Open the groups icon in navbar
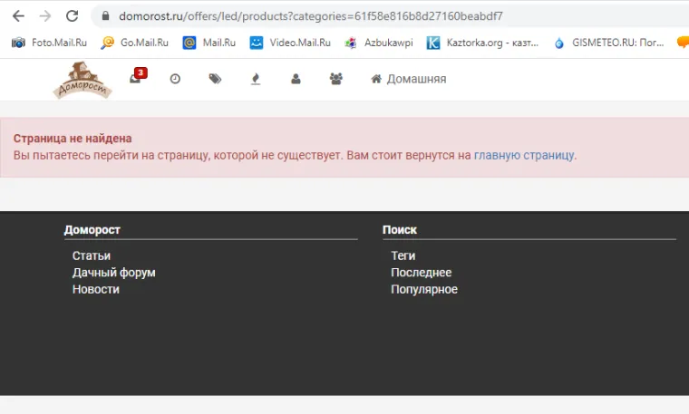689x414 pixels. [x=336, y=79]
